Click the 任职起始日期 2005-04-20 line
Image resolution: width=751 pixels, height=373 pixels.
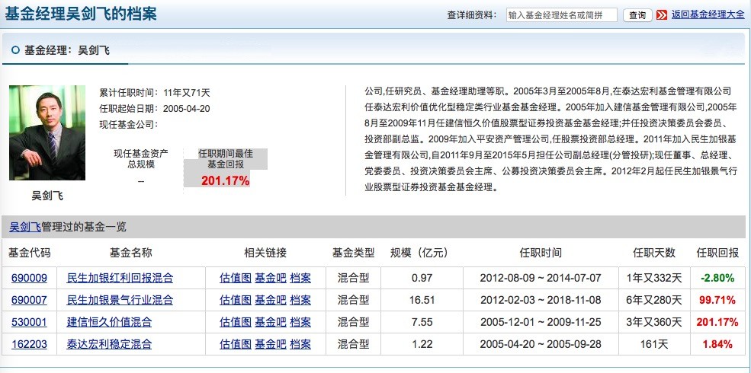154,109
